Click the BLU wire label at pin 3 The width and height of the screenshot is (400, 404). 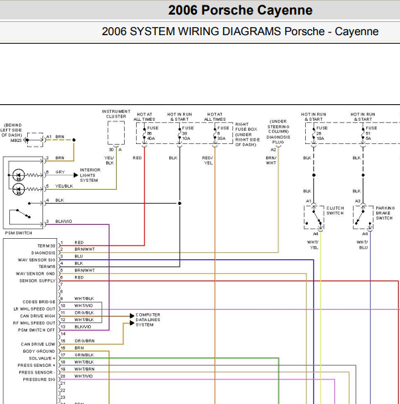[x=78, y=256]
